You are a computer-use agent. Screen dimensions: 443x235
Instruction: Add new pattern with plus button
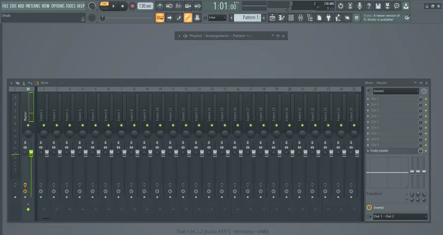(x=264, y=18)
